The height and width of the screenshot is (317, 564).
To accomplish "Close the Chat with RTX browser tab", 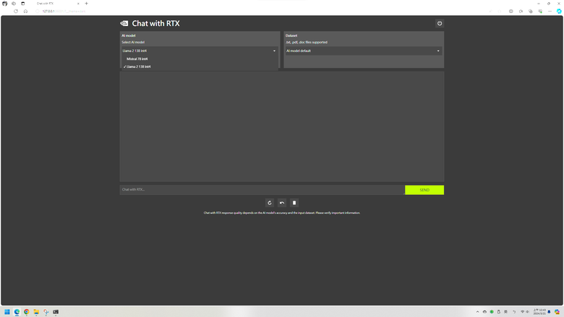I will (x=78, y=4).
